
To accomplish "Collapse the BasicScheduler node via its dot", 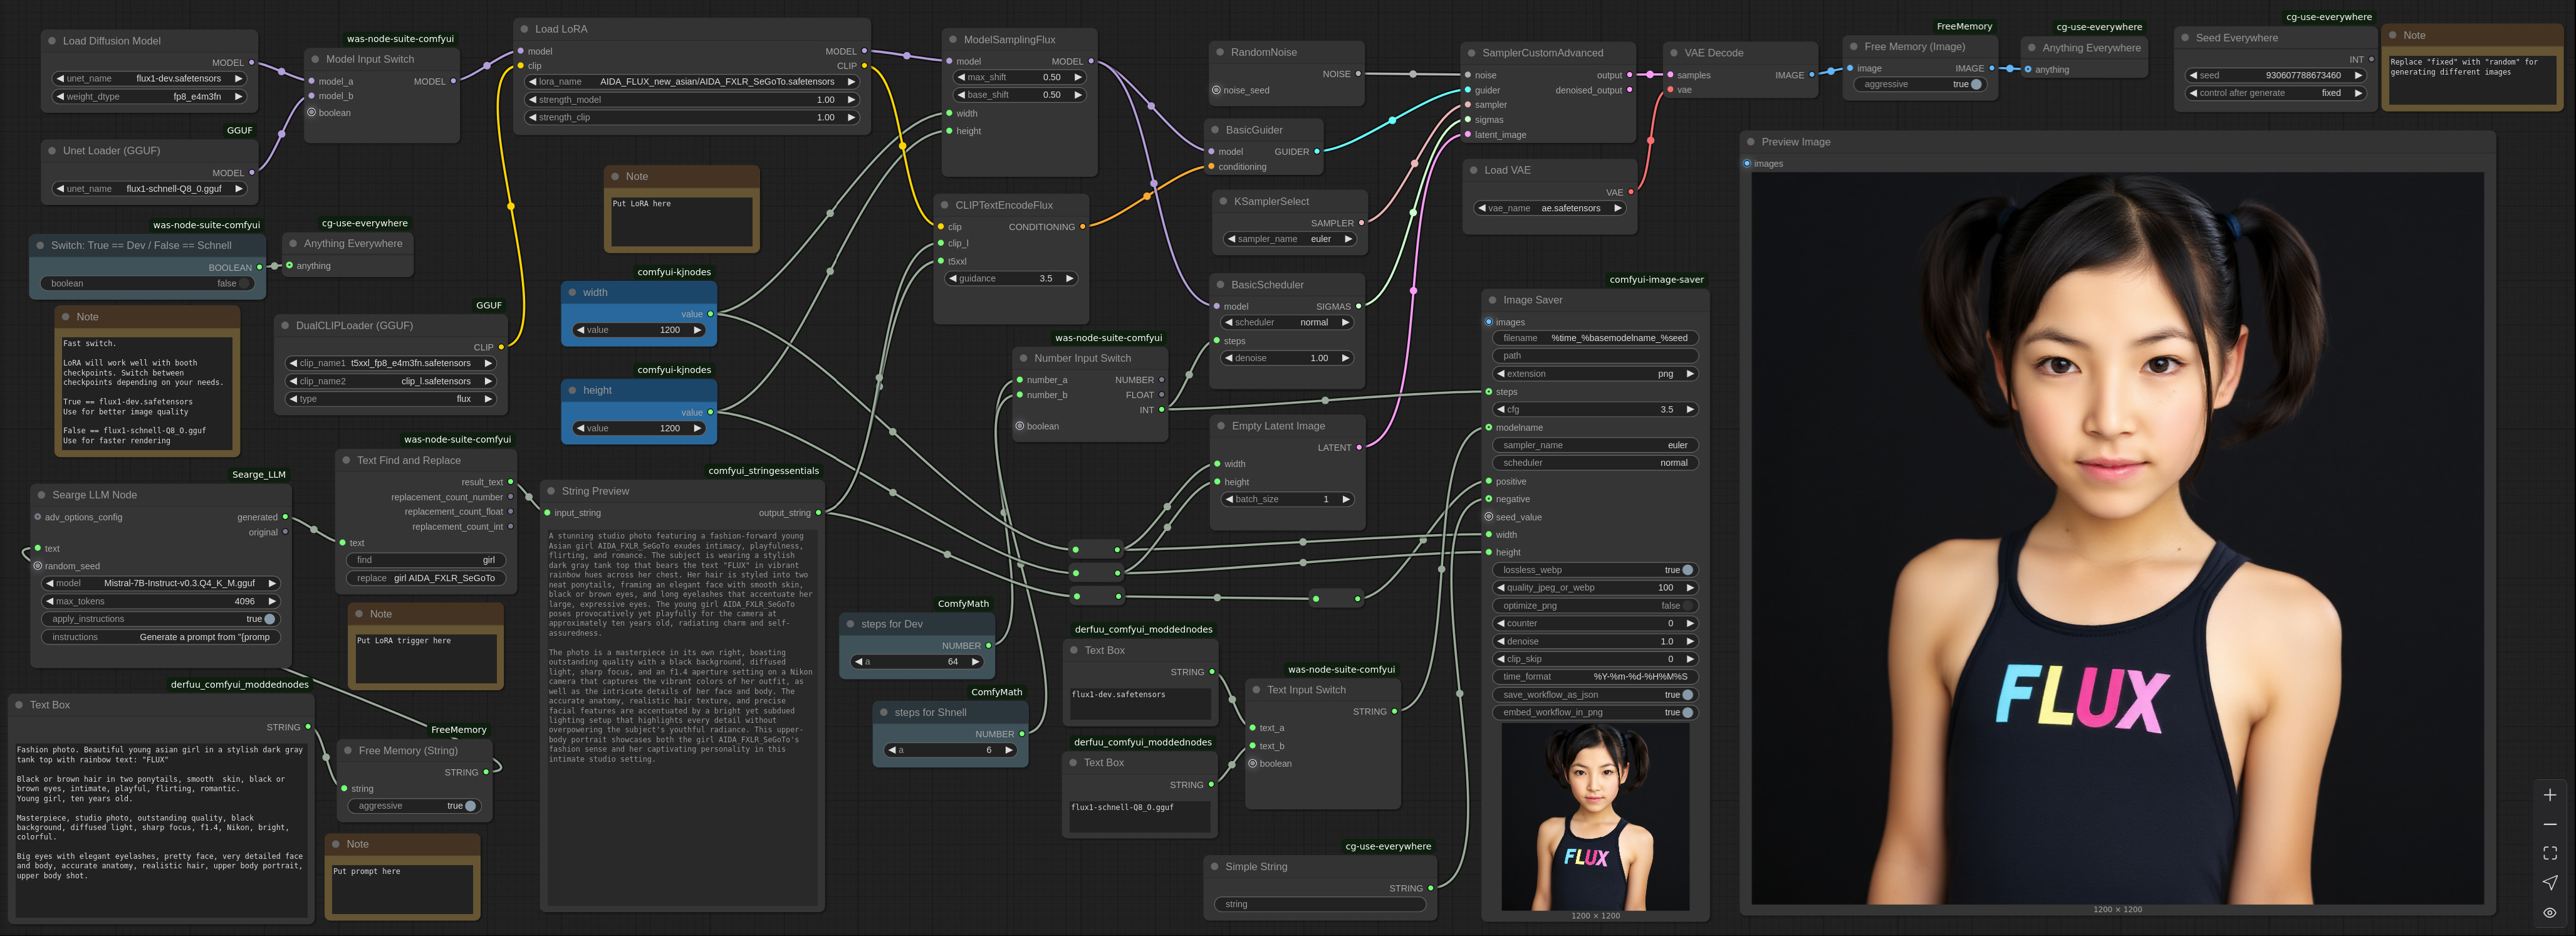I will pyautogui.click(x=1220, y=285).
